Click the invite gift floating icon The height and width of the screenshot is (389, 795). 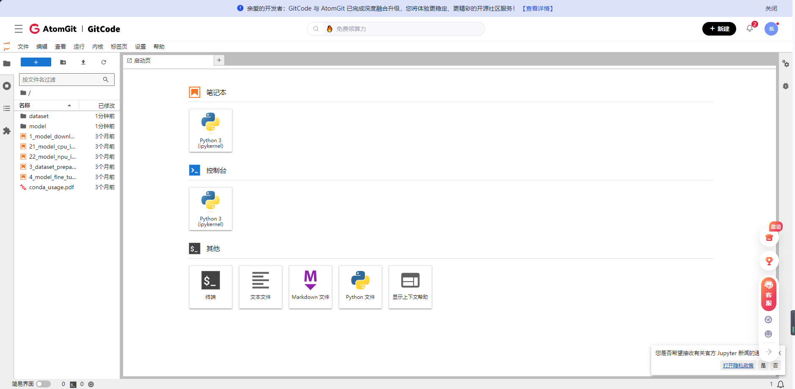[x=769, y=237]
